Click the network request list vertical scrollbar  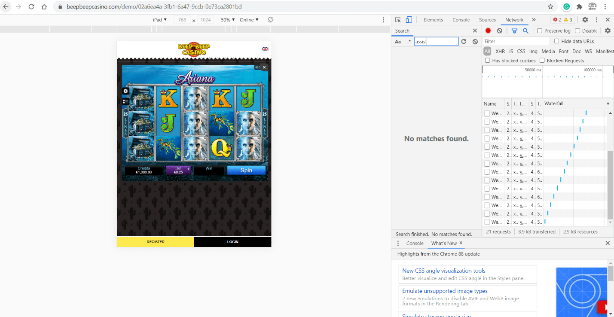[x=610, y=185]
